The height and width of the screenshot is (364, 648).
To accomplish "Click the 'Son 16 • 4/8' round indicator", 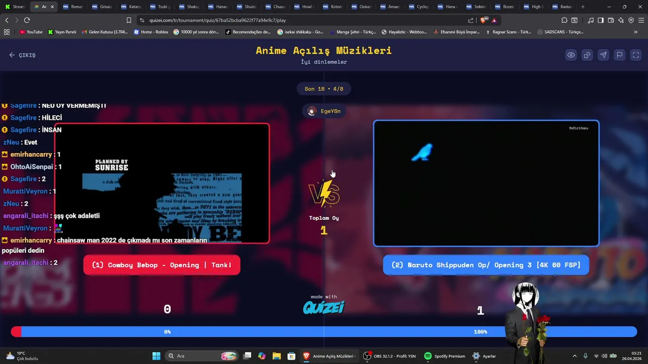I will tap(324, 89).
